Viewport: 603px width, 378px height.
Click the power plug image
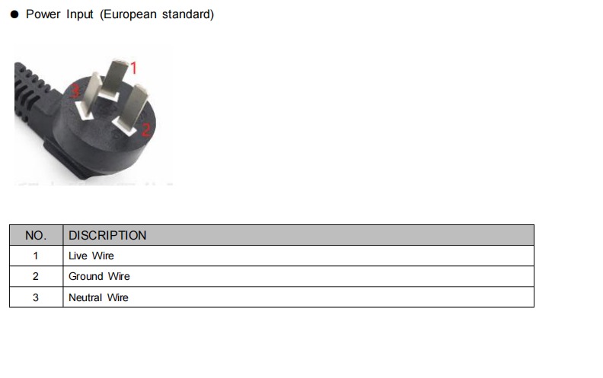94,116
